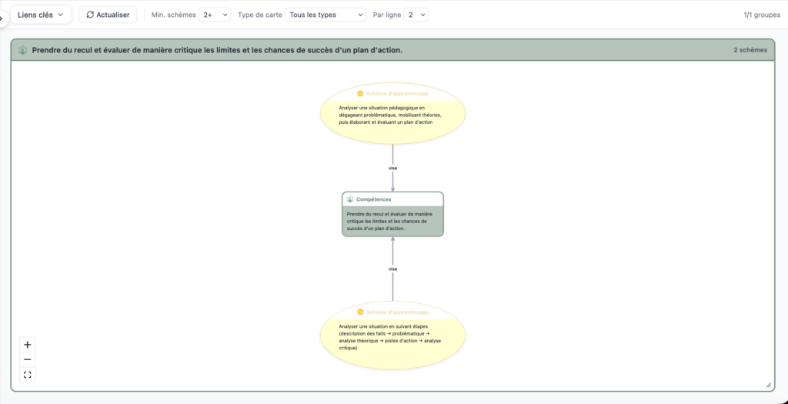Click the 'Min. schèmes' label
788x404 pixels.
click(x=173, y=15)
